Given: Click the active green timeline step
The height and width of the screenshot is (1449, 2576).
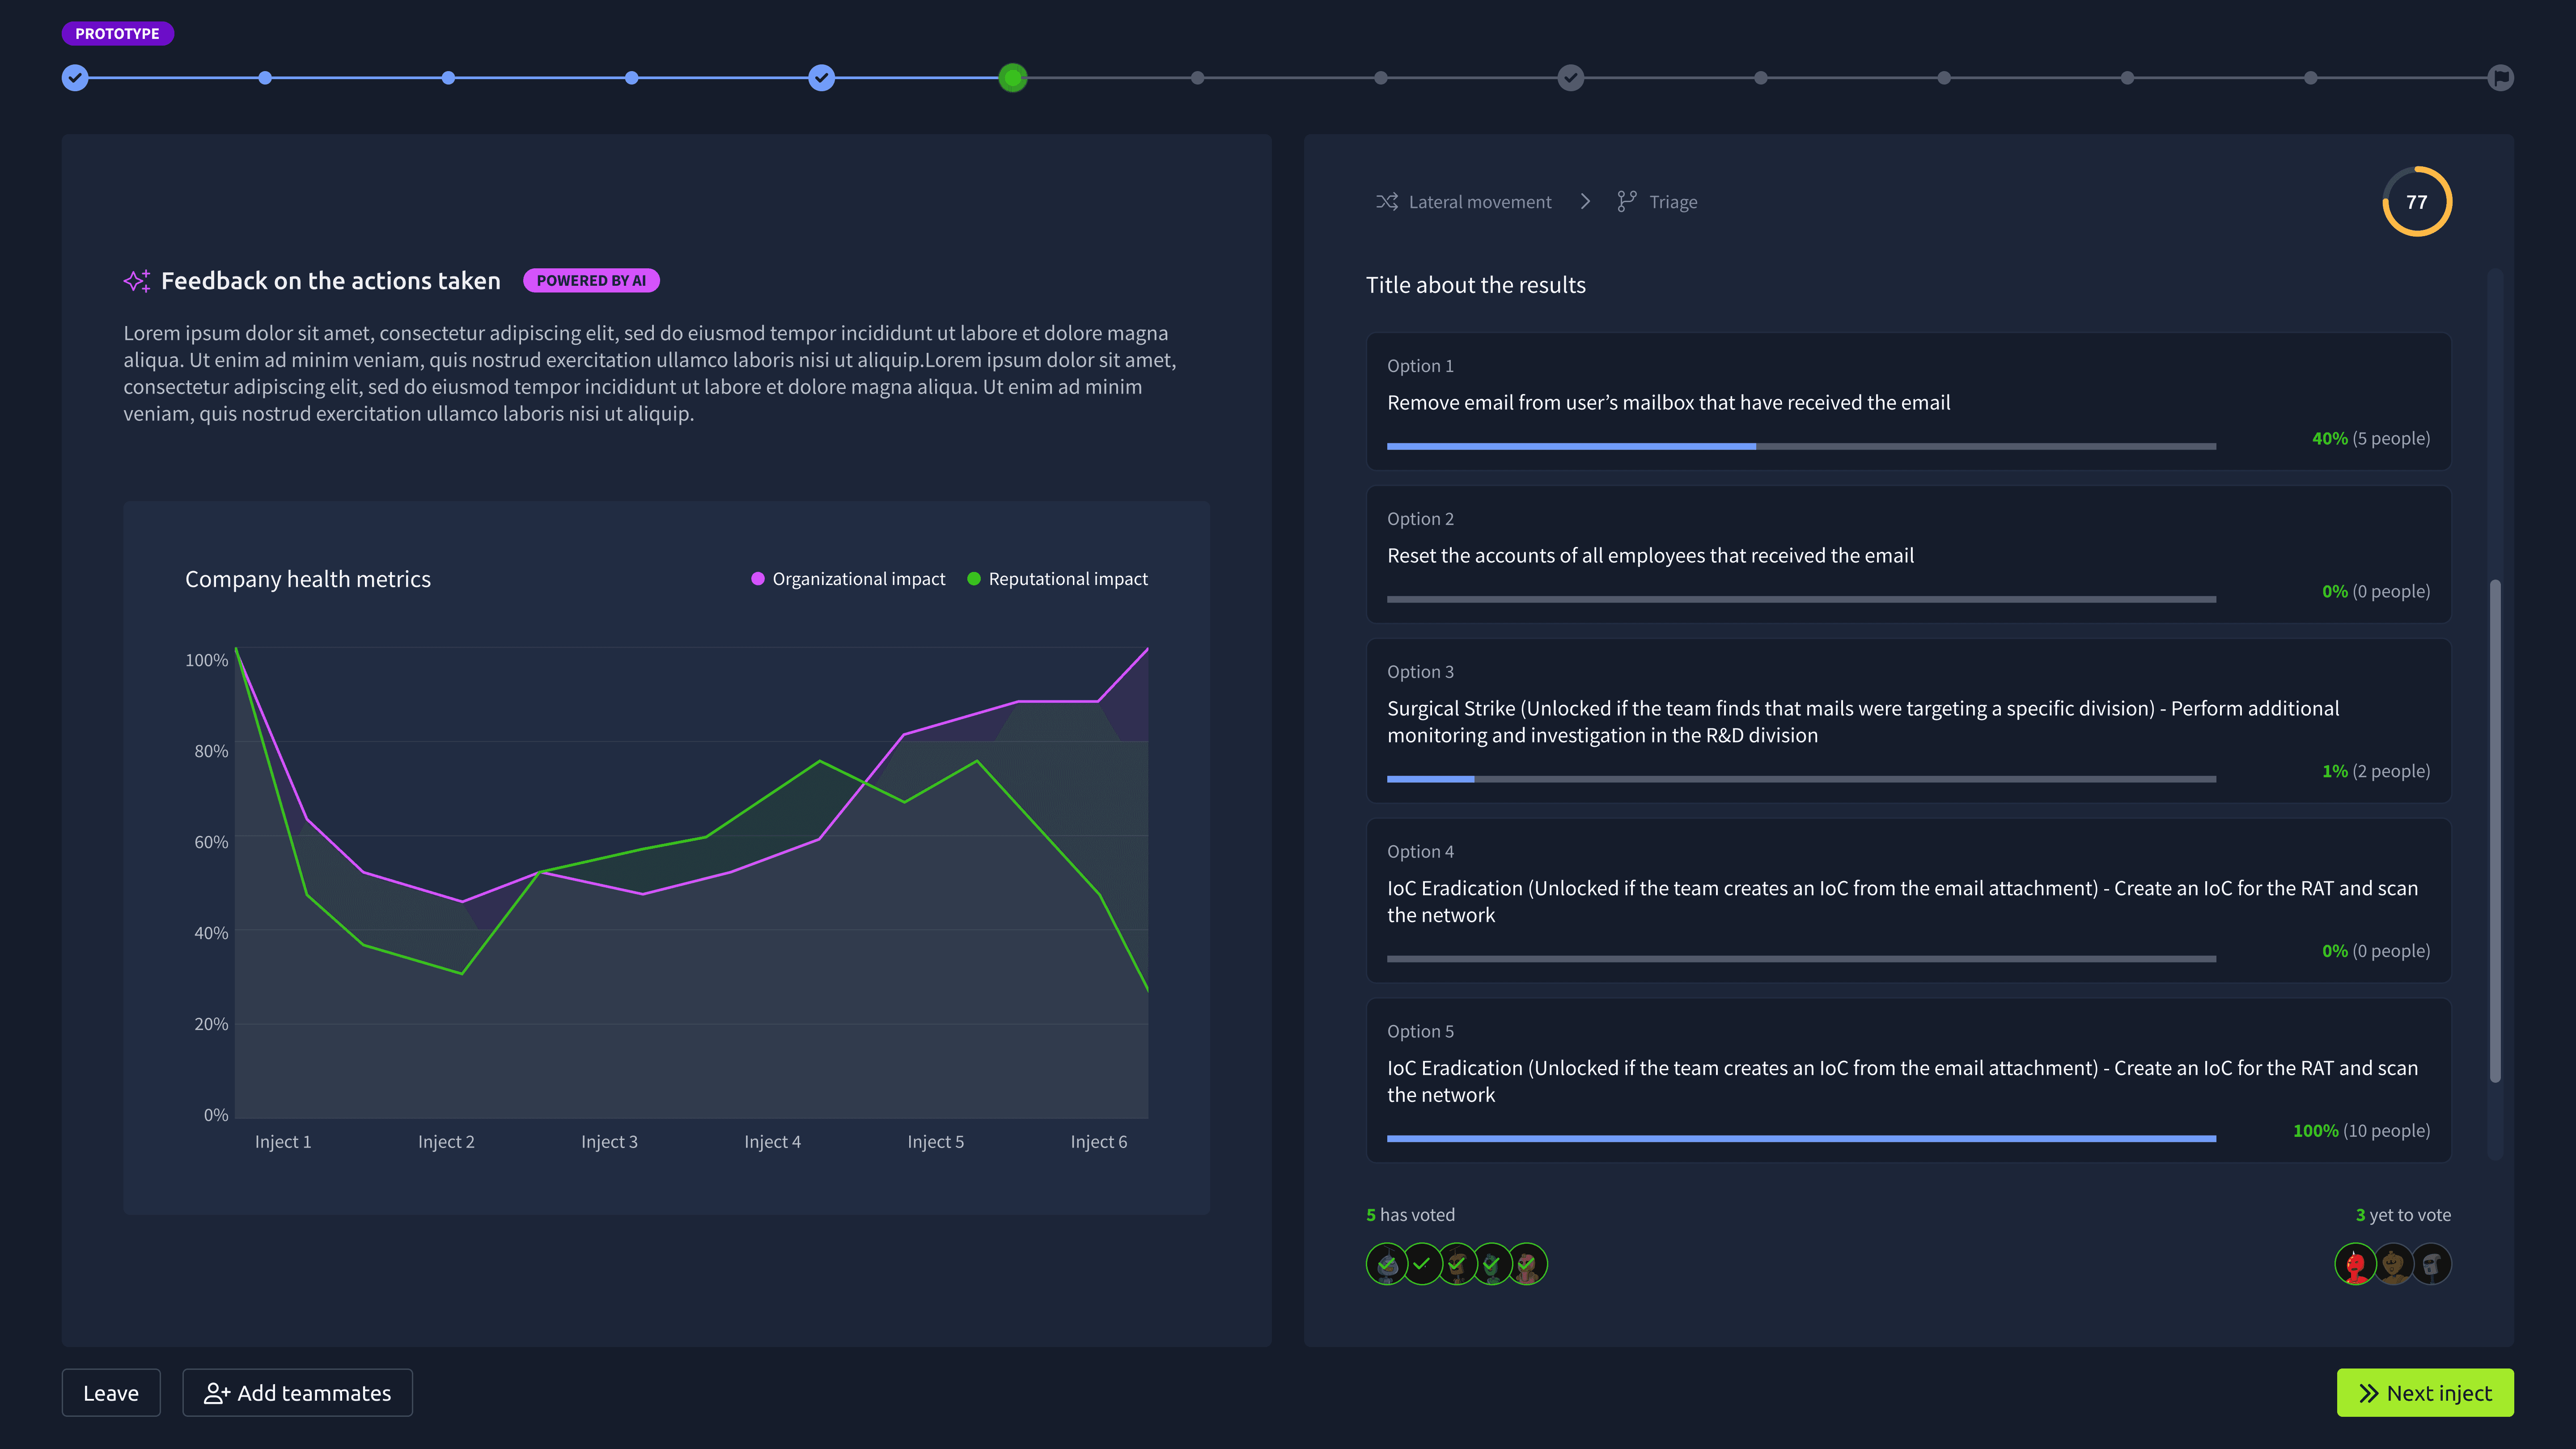Looking at the screenshot, I should coord(1013,78).
